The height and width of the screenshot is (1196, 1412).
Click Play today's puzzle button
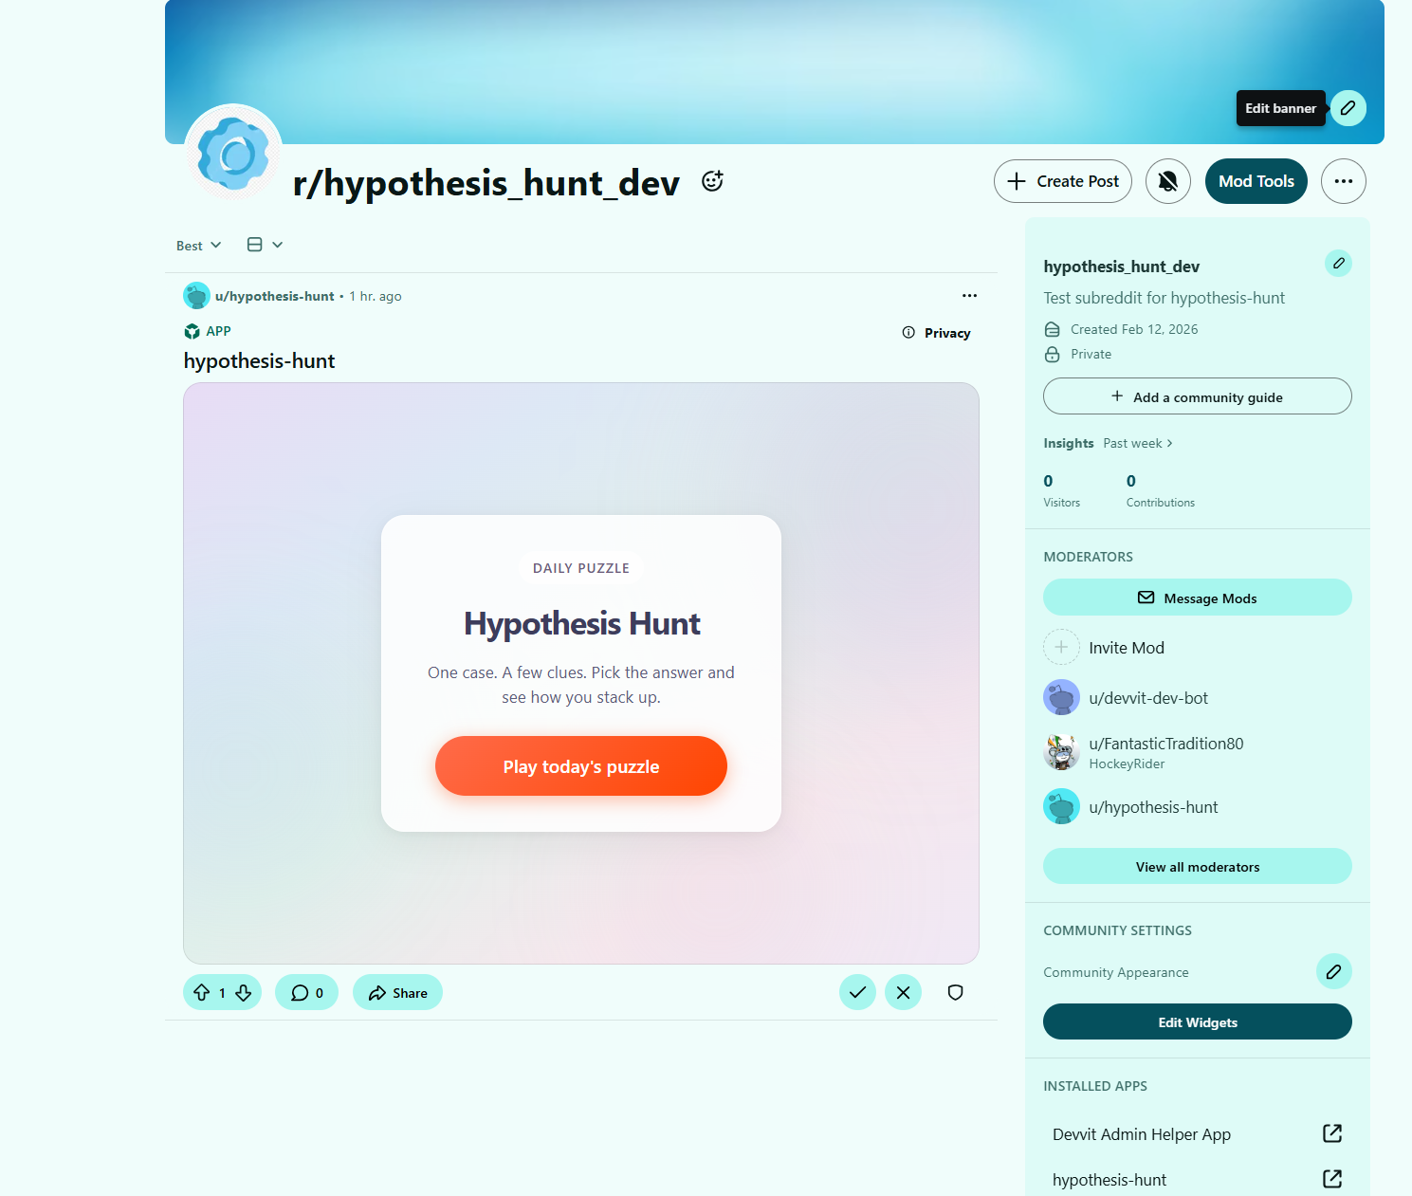click(x=580, y=766)
